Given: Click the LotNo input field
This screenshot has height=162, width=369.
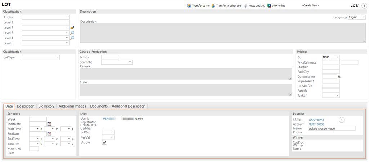Looking at the screenshot, I should click(110, 57).
